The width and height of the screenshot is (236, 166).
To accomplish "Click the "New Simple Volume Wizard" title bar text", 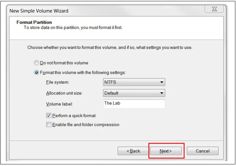I will pyautogui.click(x=39, y=11).
